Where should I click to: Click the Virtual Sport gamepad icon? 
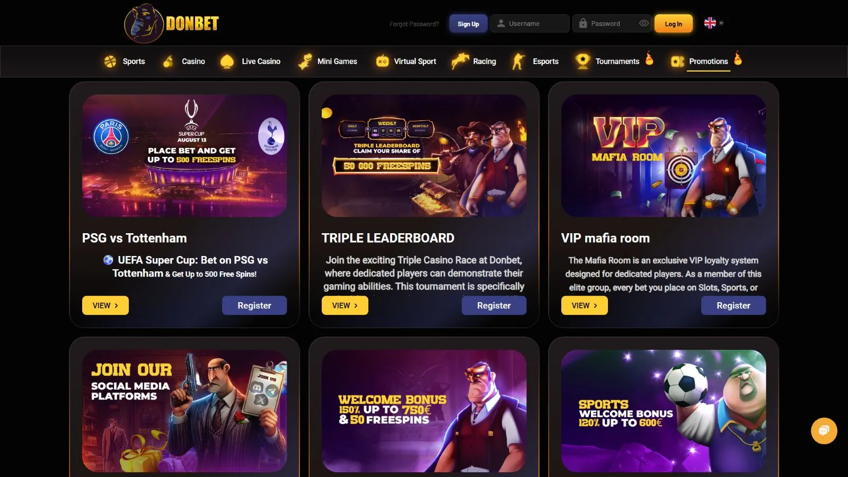click(382, 61)
